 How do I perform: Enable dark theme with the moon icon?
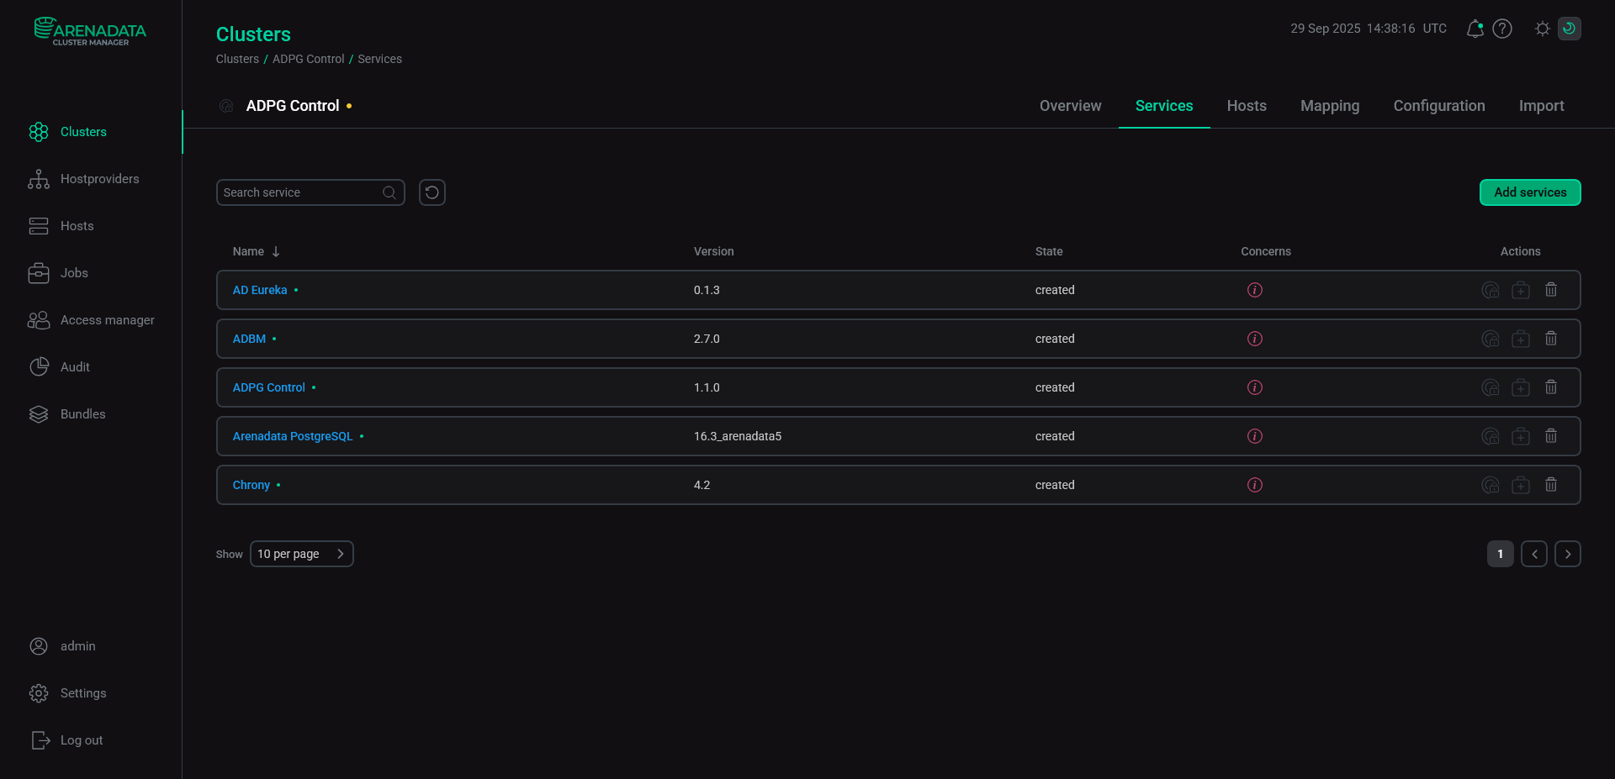[1570, 28]
